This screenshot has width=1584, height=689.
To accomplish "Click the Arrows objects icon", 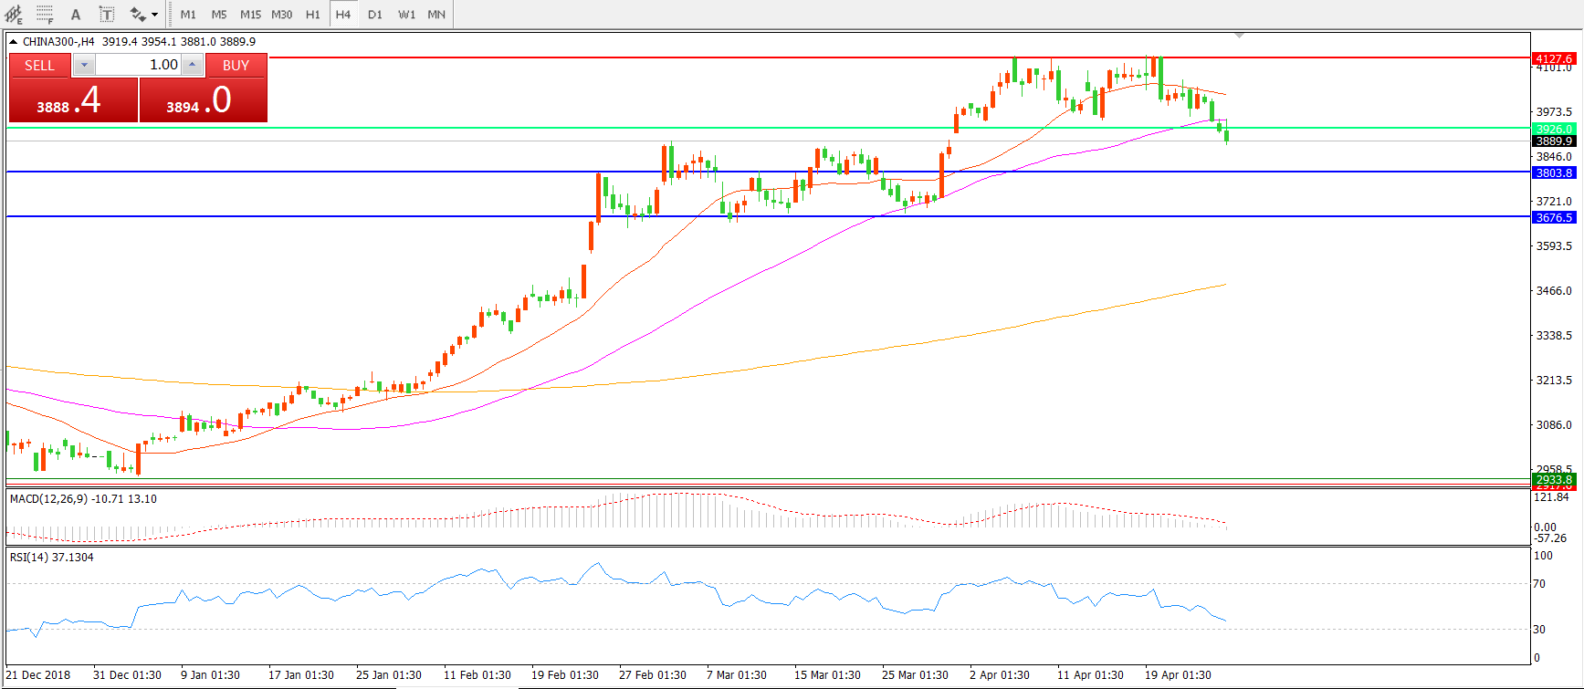I will (137, 15).
